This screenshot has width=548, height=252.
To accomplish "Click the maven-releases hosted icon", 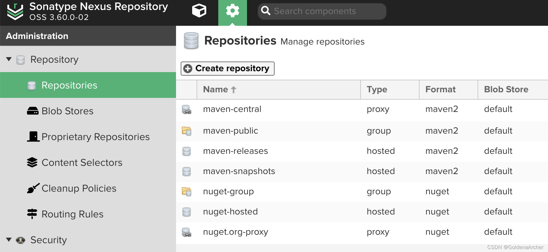I will (187, 151).
